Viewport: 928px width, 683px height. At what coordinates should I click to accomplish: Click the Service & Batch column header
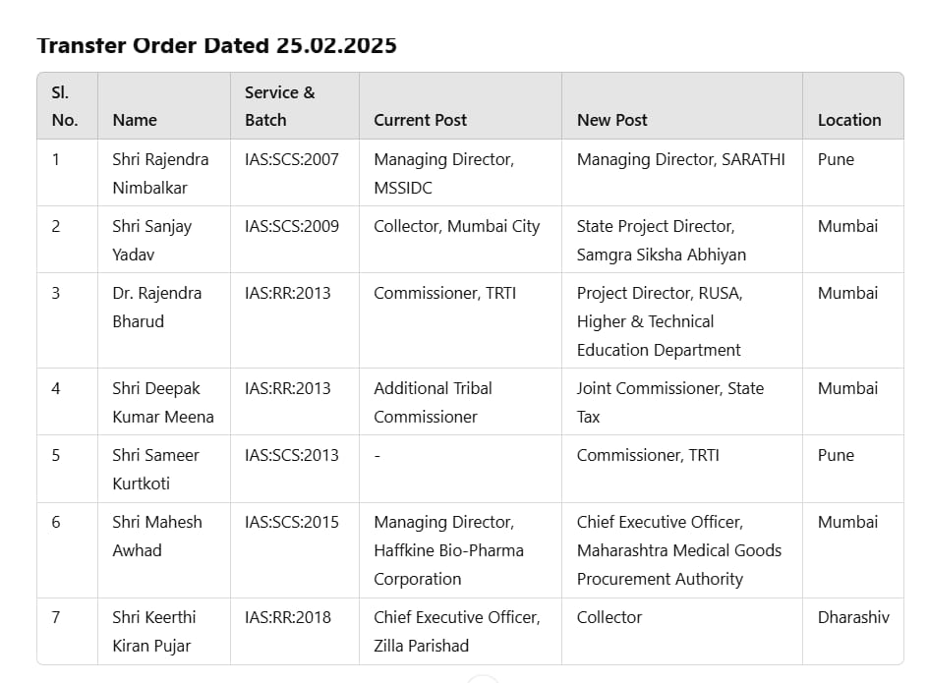pos(280,106)
